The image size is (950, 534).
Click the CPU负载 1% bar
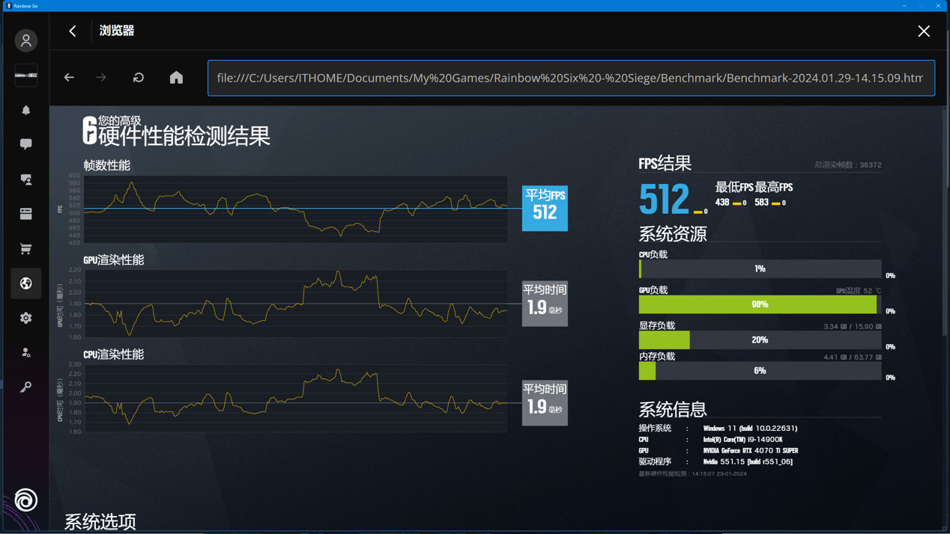(760, 268)
